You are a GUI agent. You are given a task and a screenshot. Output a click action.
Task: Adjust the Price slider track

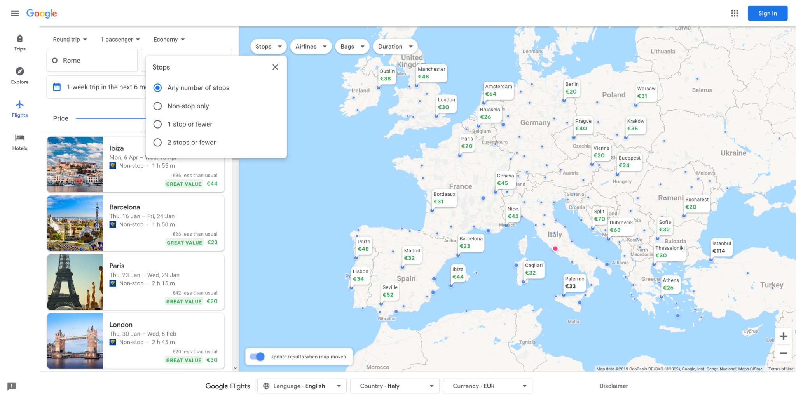point(111,118)
